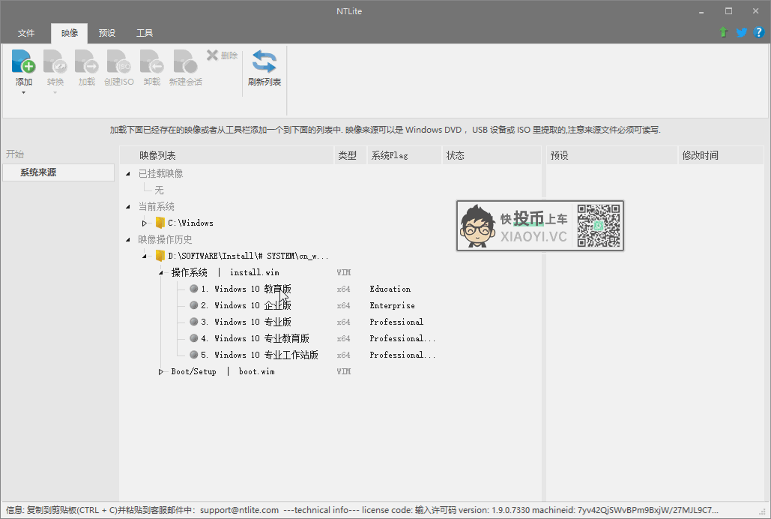Click the 刷新列表 refresh icon
The height and width of the screenshot is (519, 771).
click(x=264, y=62)
